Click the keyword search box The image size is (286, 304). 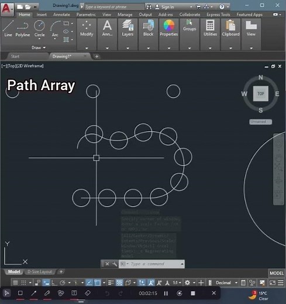(115, 7)
